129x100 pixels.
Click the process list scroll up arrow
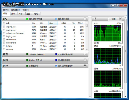tap(87, 23)
